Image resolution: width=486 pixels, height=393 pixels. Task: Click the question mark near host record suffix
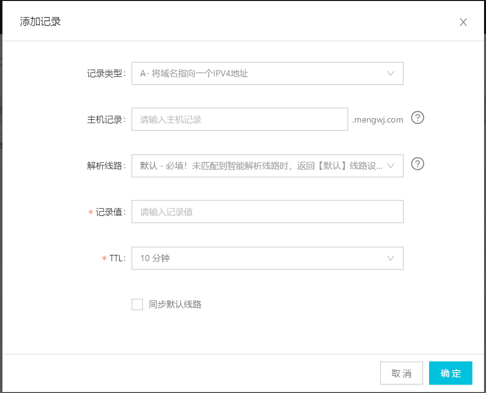[x=417, y=118]
